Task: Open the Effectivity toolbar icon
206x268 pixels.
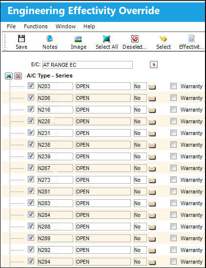Action: point(191,39)
